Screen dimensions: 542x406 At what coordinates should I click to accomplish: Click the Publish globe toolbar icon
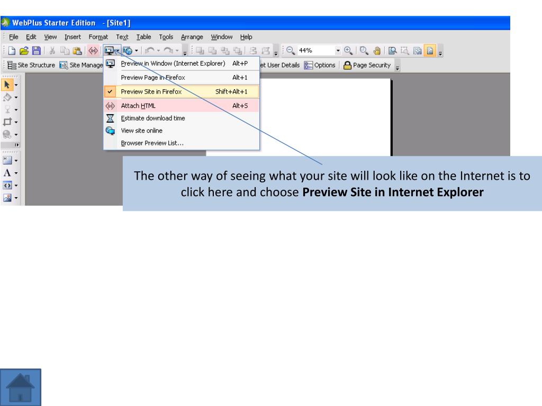pos(128,51)
